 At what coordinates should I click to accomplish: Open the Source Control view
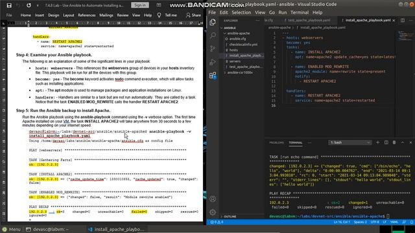[x=213, y=49]
